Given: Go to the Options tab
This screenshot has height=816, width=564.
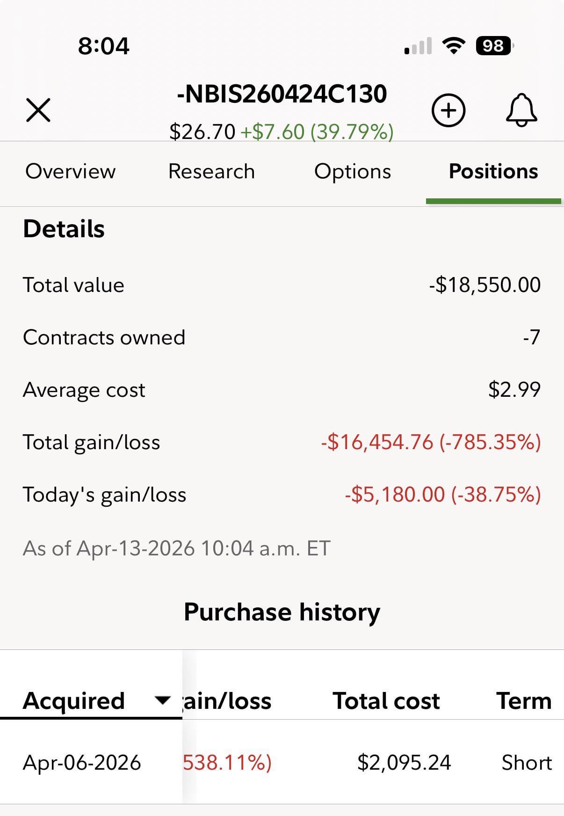Looking at the screenshot, I should pyautogui.click(x=353, y=171).
